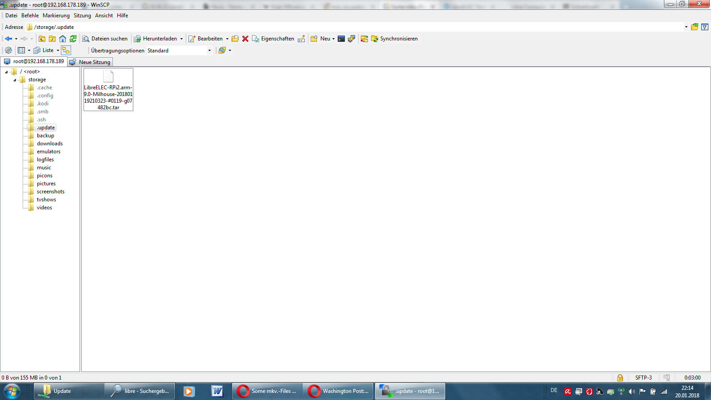Collapse the storage tree node
Viewport: 711px width, 400px height.
15,80
